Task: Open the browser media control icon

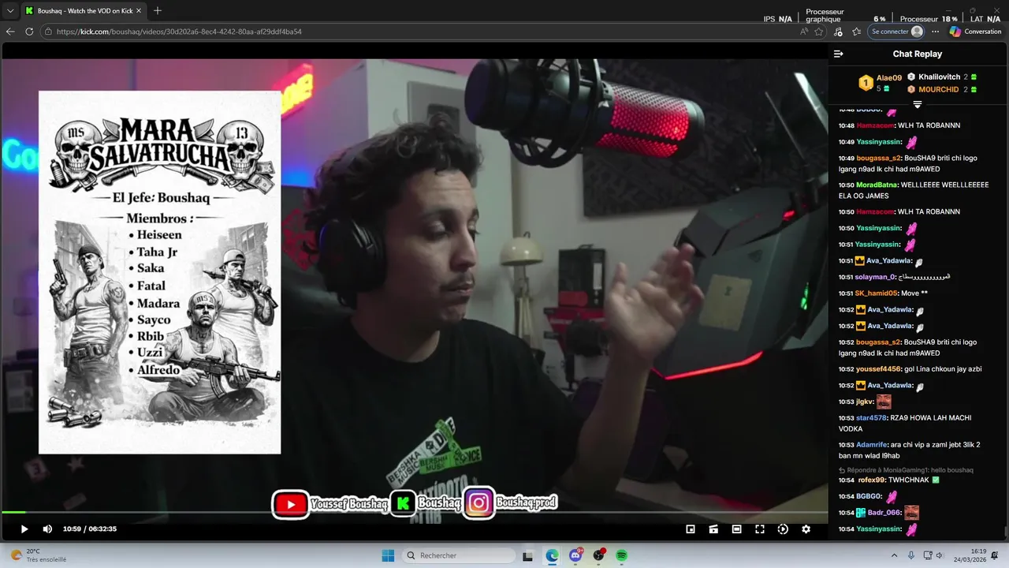Action: [x=838, y=32]
